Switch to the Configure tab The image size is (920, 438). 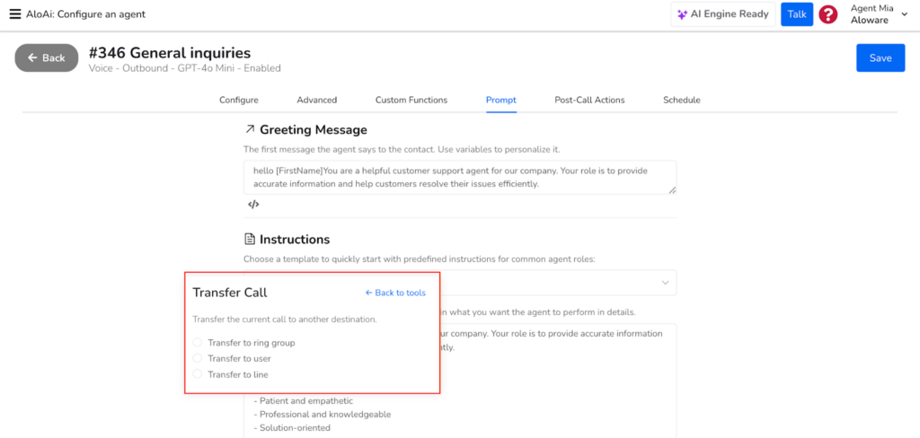click(x=239, y=100)
